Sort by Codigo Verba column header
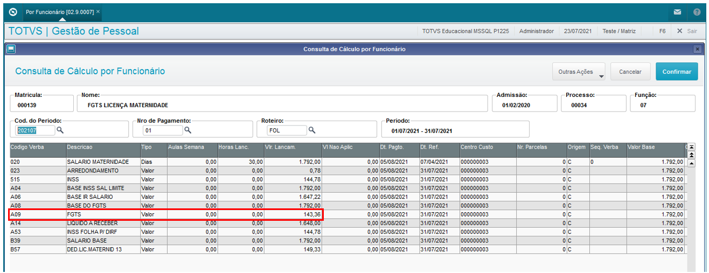The image size is (709, 273). (x=37, y=147)
